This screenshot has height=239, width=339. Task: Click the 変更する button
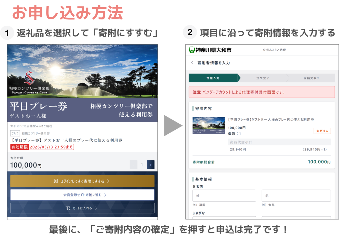[322, 131]
